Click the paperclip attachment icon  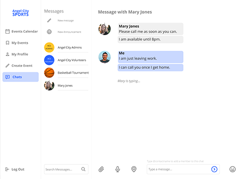click(101, 169)
